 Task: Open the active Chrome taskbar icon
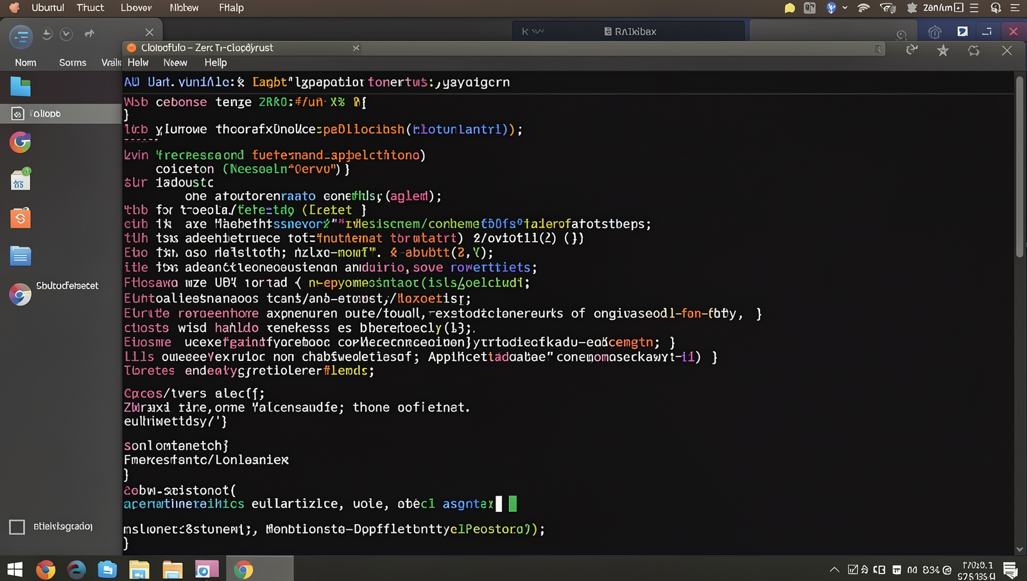tap(243, 569)
